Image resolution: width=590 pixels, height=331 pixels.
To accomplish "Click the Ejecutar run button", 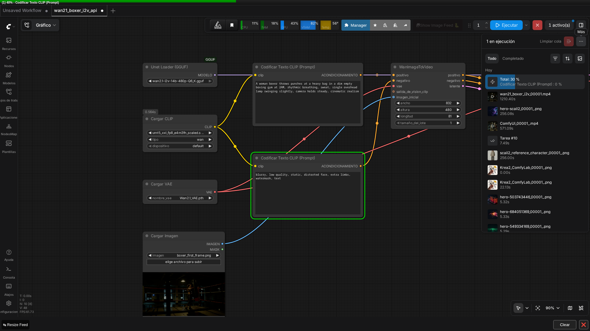I will [506, 25].
